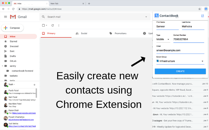Open chat with Piyush Dhameliya
Image resolution: width=209 pixels, height=130 pixels.
pyautogui.click(x=20, y=118)
